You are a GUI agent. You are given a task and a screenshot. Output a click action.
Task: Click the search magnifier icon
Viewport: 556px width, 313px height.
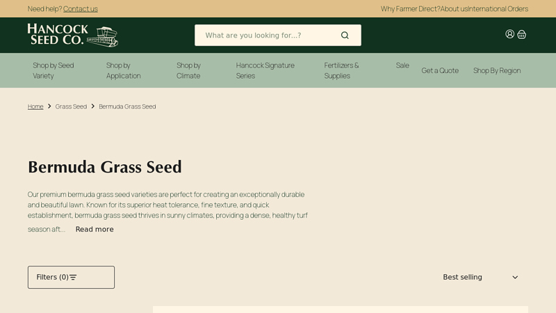coord(345,35)
